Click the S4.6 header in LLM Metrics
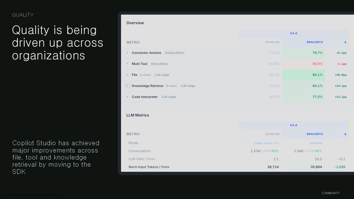Image resolution: width=354 pixels, height=199 pixels. point(294,125)
